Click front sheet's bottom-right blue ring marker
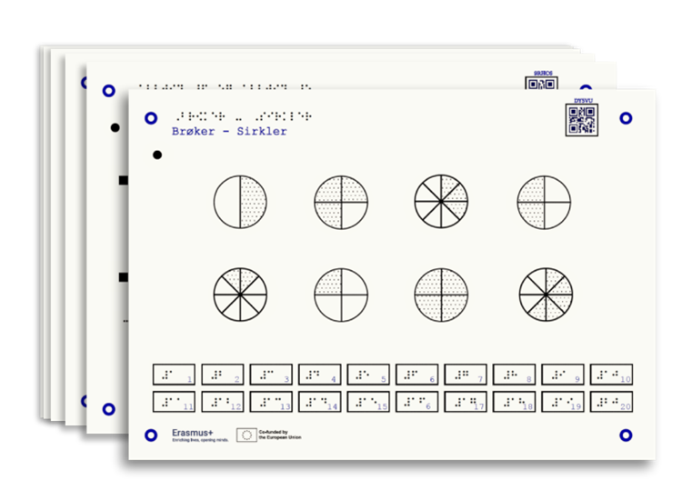The image size is (682, 480). pyautogui.click(x=626, y=435)
